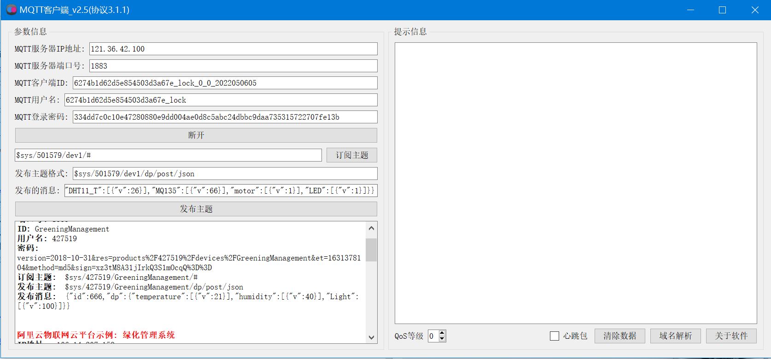Click the '参数信息' group title
Image resolution: width=771 pixels, height=359 pixels.
point(30,31)
